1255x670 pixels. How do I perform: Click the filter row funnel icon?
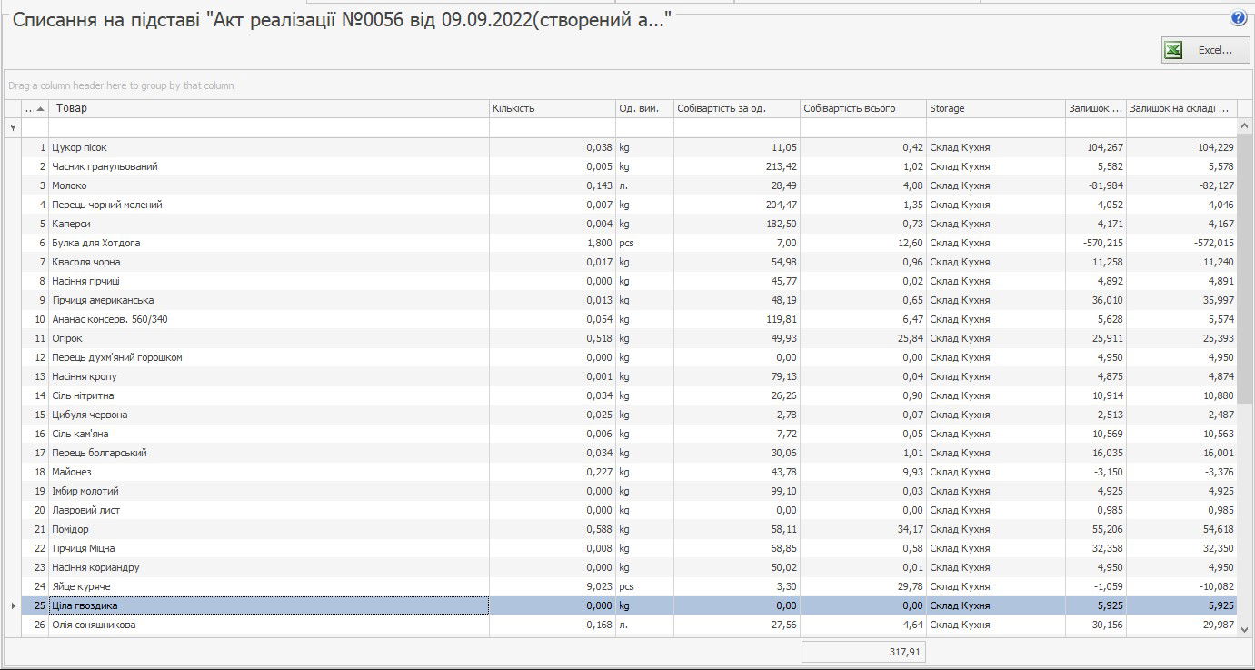[12, 128]
